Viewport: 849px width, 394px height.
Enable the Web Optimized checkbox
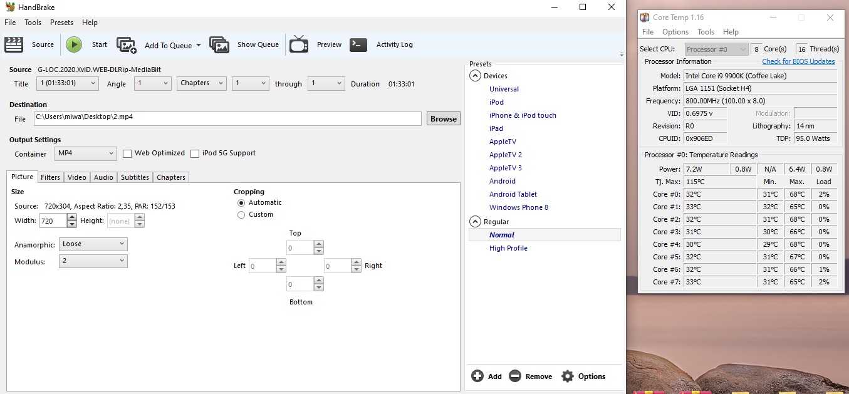pos(127,153)
